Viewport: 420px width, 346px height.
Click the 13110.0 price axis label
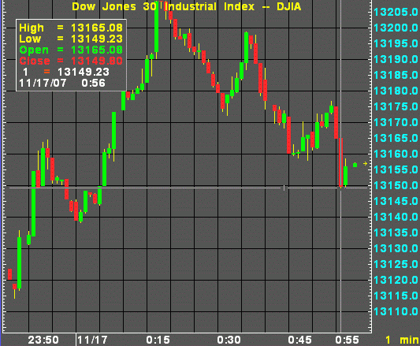click(x=396, y=311)
